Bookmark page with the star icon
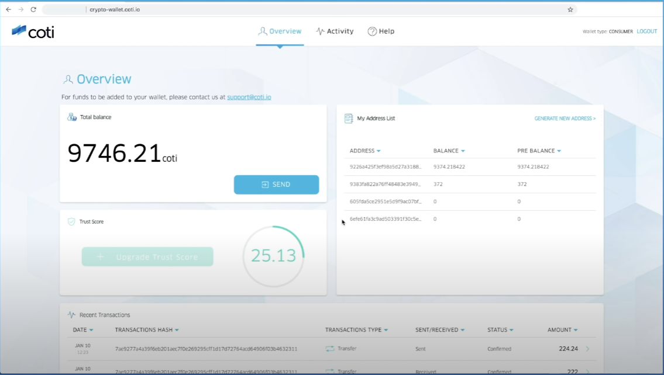 pyautogui.click(x=570, y=9)
